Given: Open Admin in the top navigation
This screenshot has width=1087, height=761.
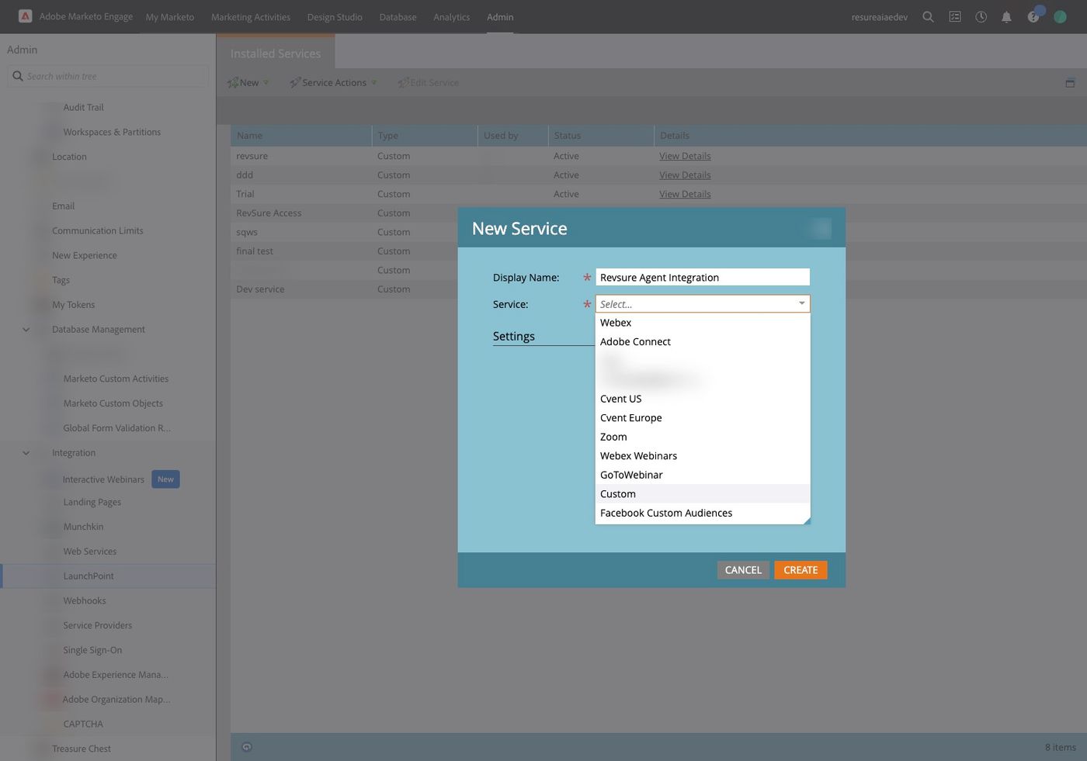Looking at the screenshot, I should 500,17.
